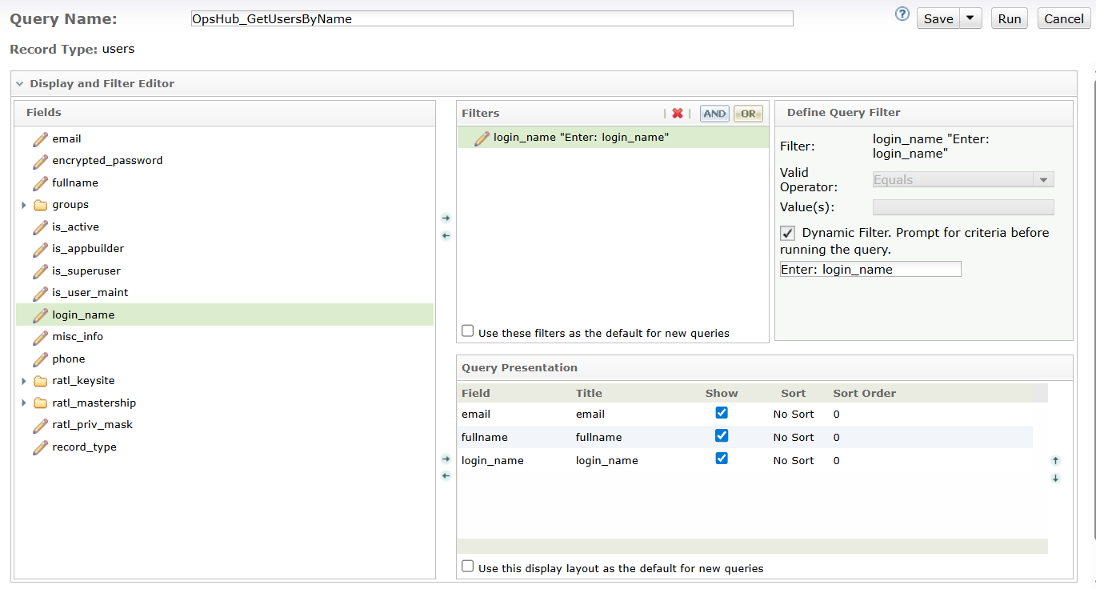Click the Run button
The image size is (1096, 589).
coord(1009,18)
